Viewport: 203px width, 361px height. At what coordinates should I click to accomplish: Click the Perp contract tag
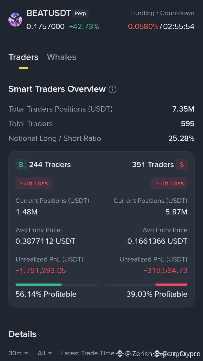coord(80,14)
